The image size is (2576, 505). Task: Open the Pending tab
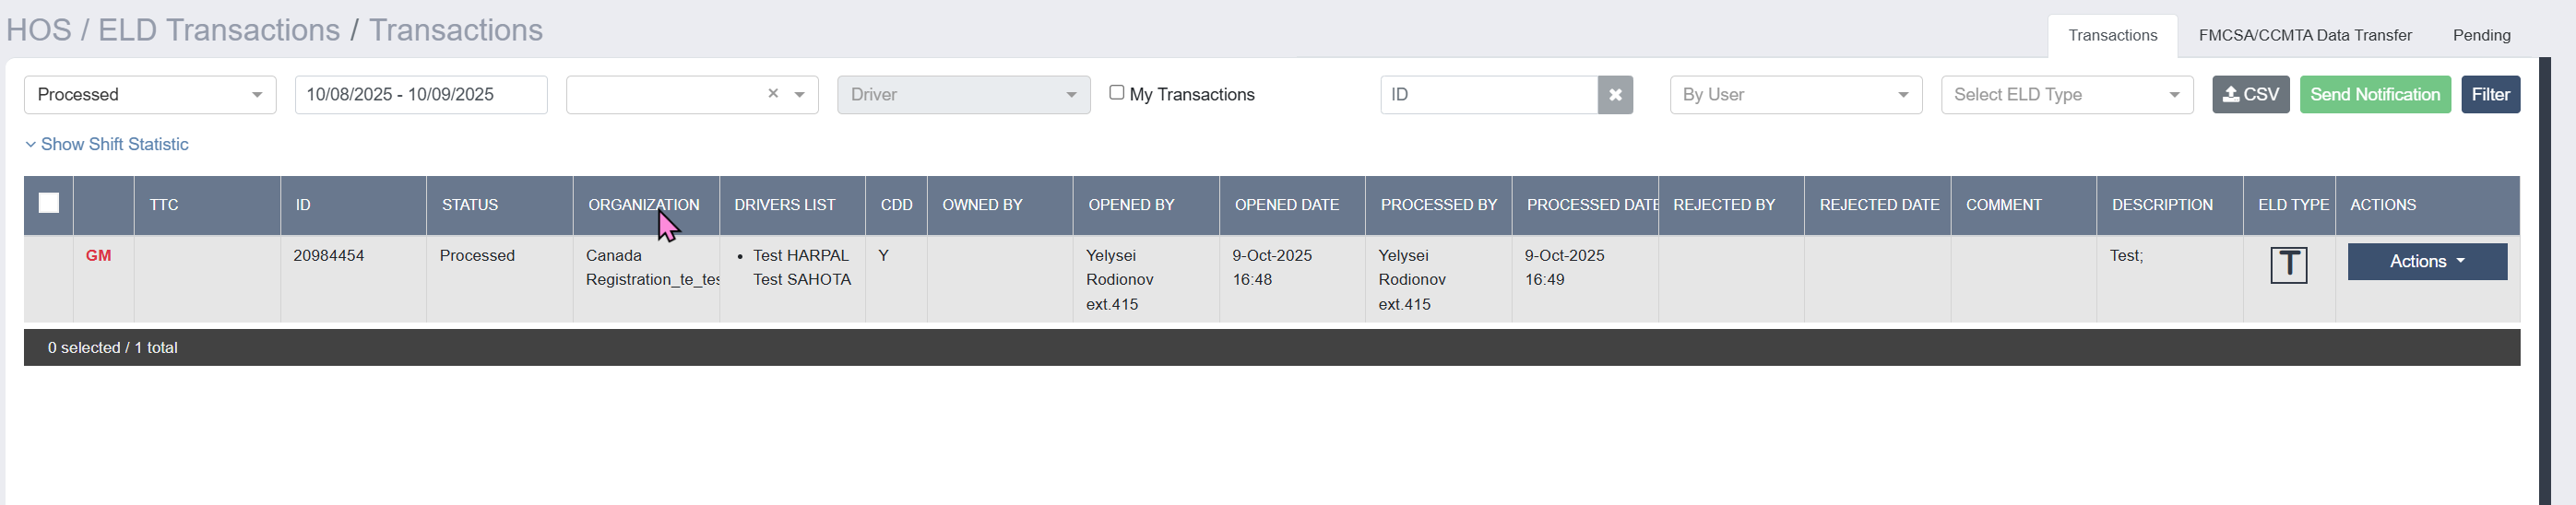2481,36
